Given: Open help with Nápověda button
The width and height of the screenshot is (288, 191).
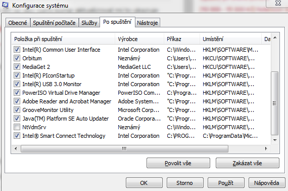Looking at the screenshot, I should (x=267, y=183).
